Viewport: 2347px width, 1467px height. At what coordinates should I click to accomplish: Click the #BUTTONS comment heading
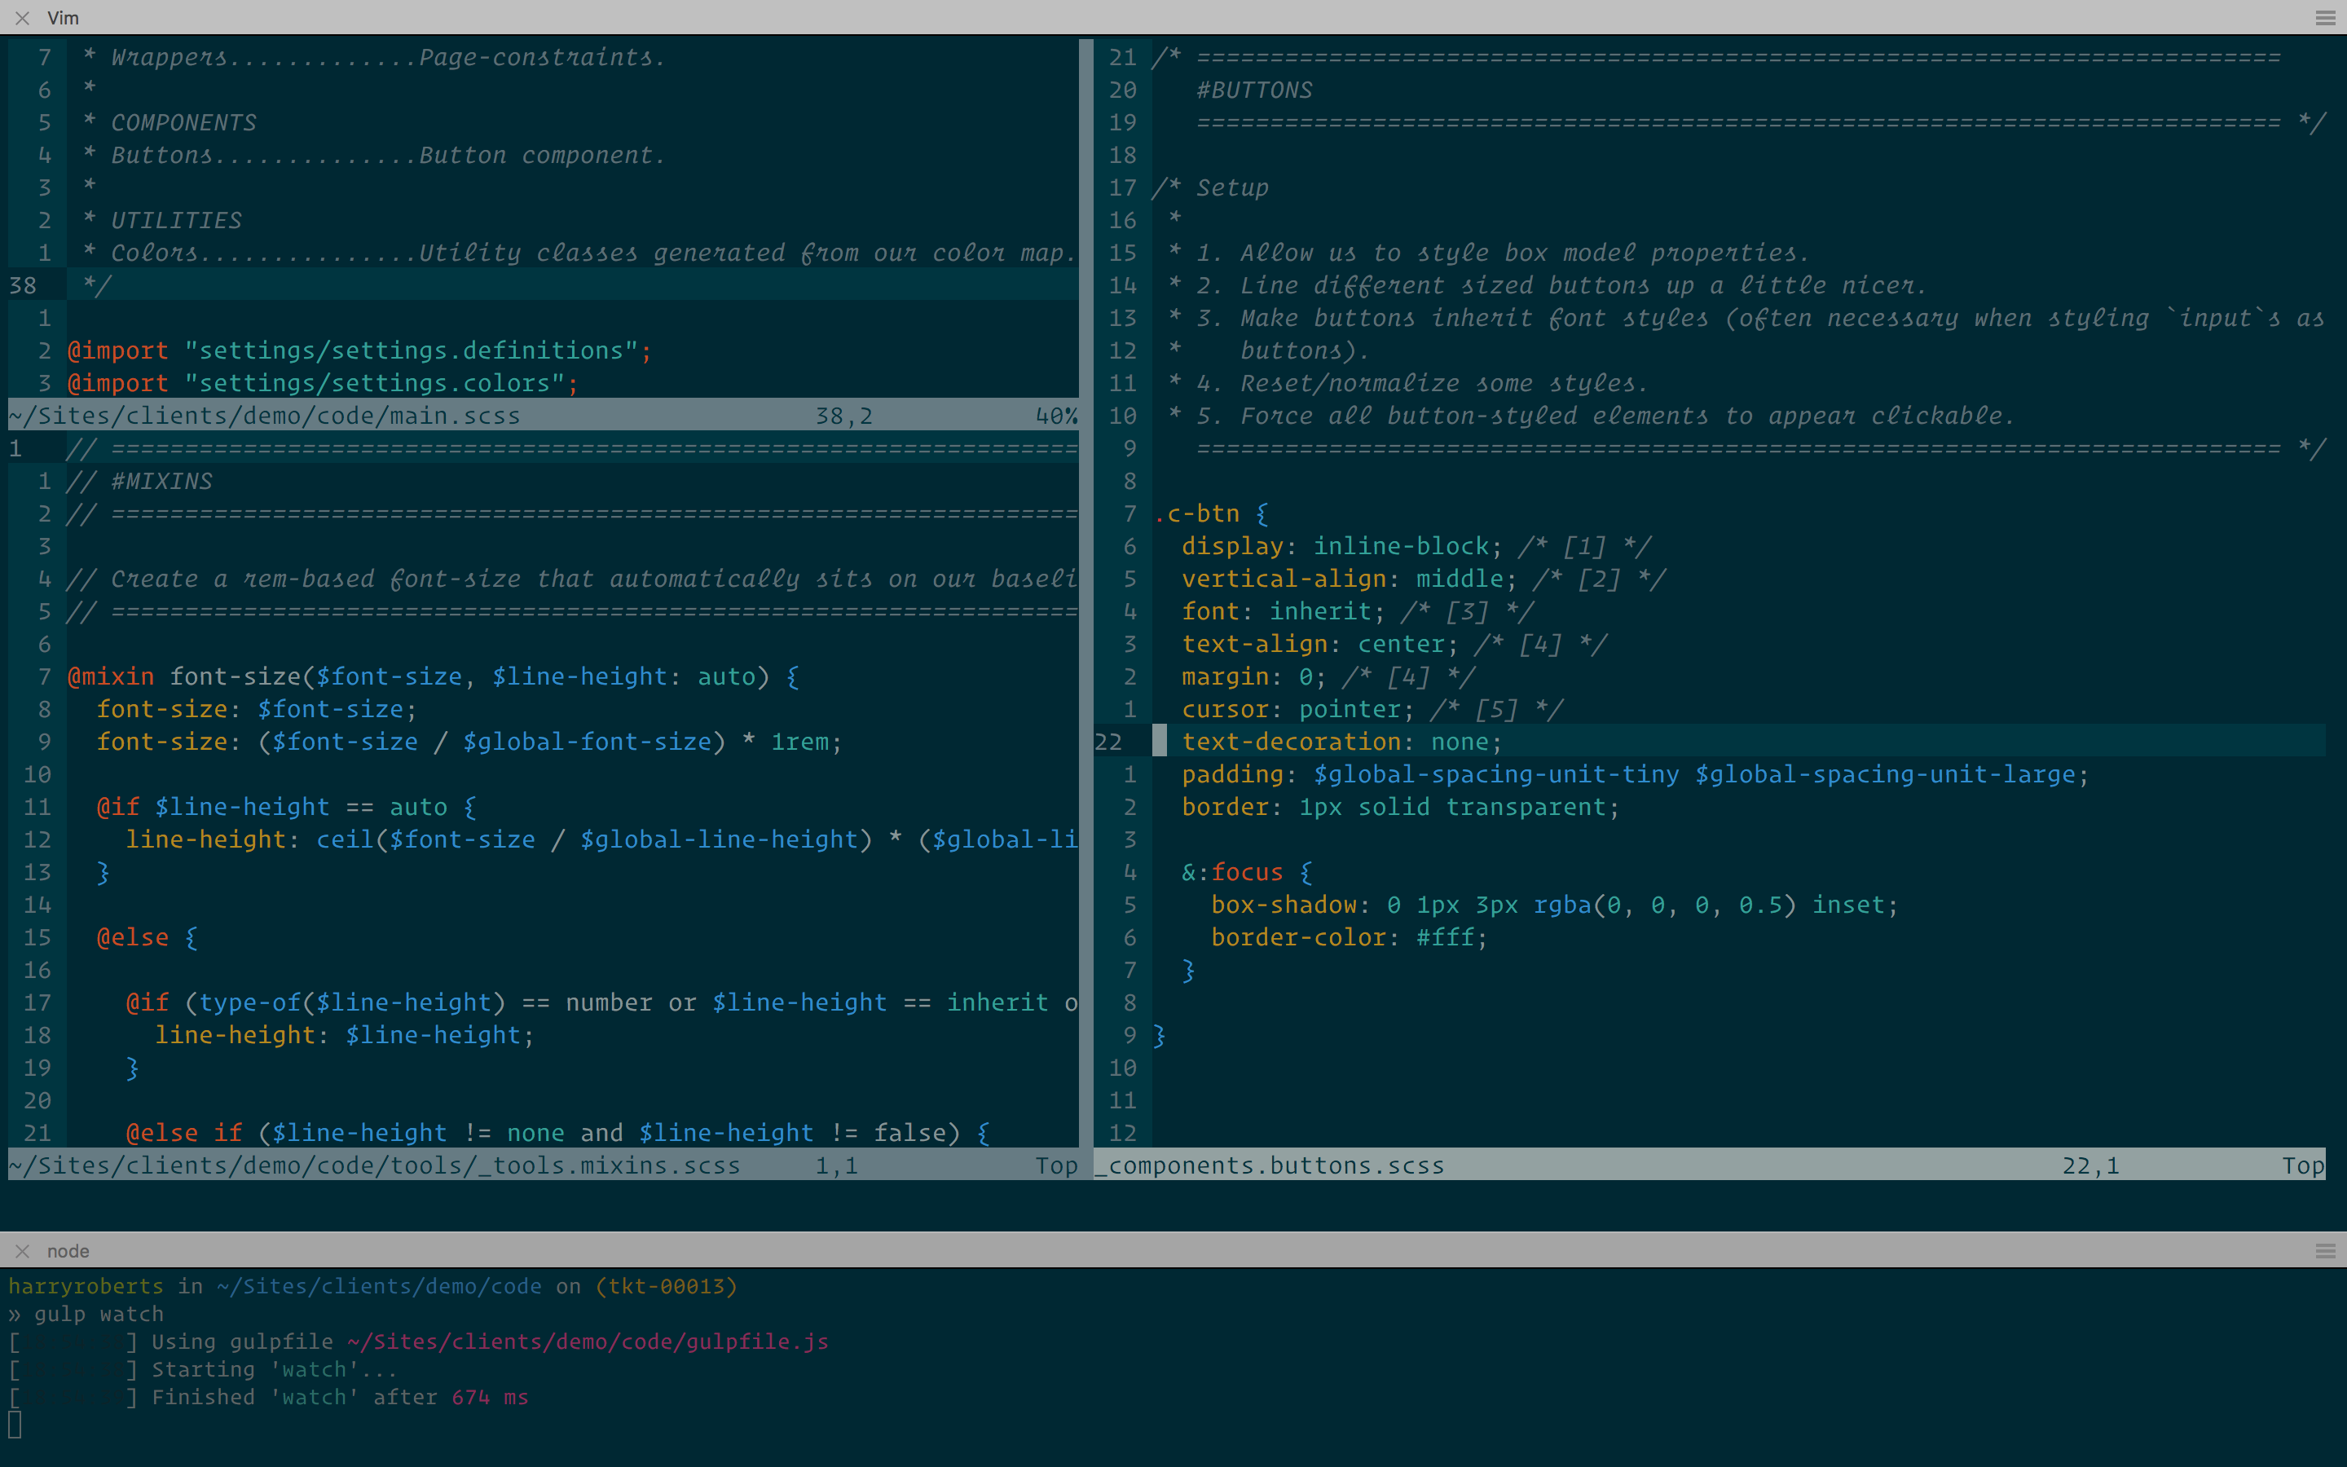(1254, 90)
